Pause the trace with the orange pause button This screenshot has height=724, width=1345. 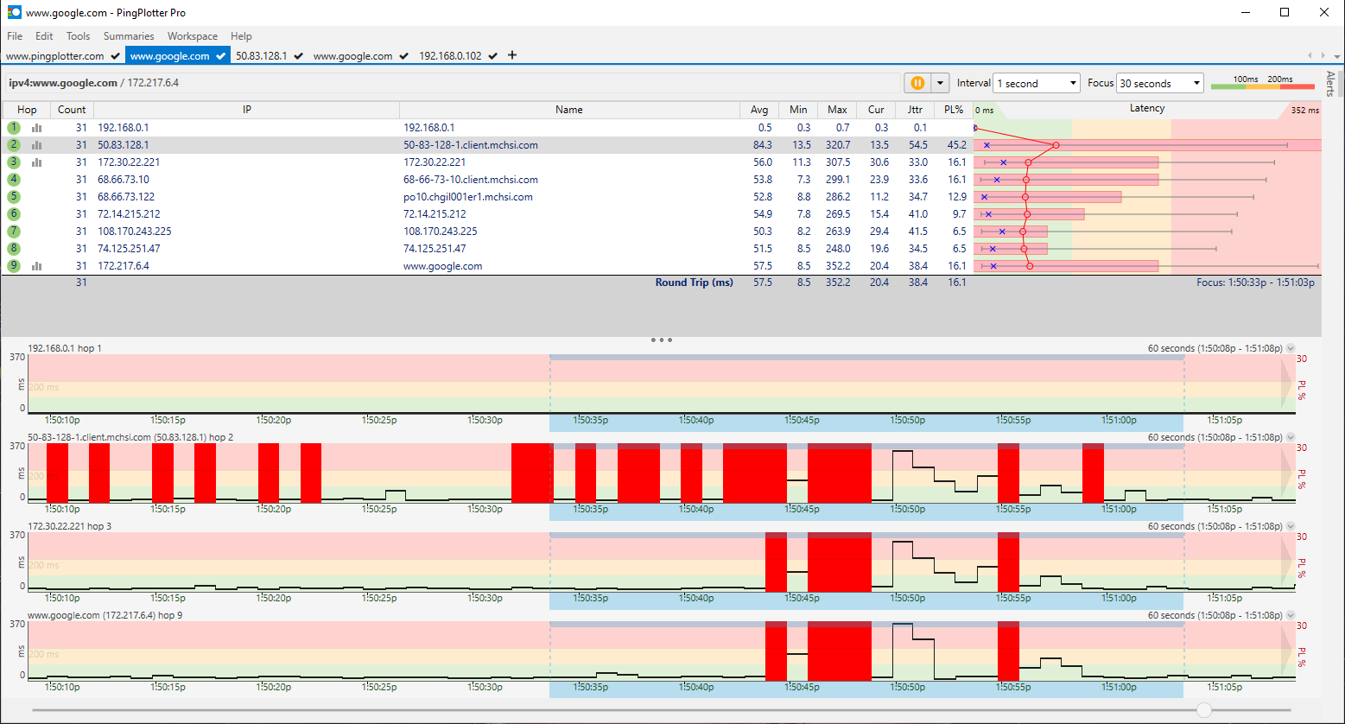click(x=917, y=83)
